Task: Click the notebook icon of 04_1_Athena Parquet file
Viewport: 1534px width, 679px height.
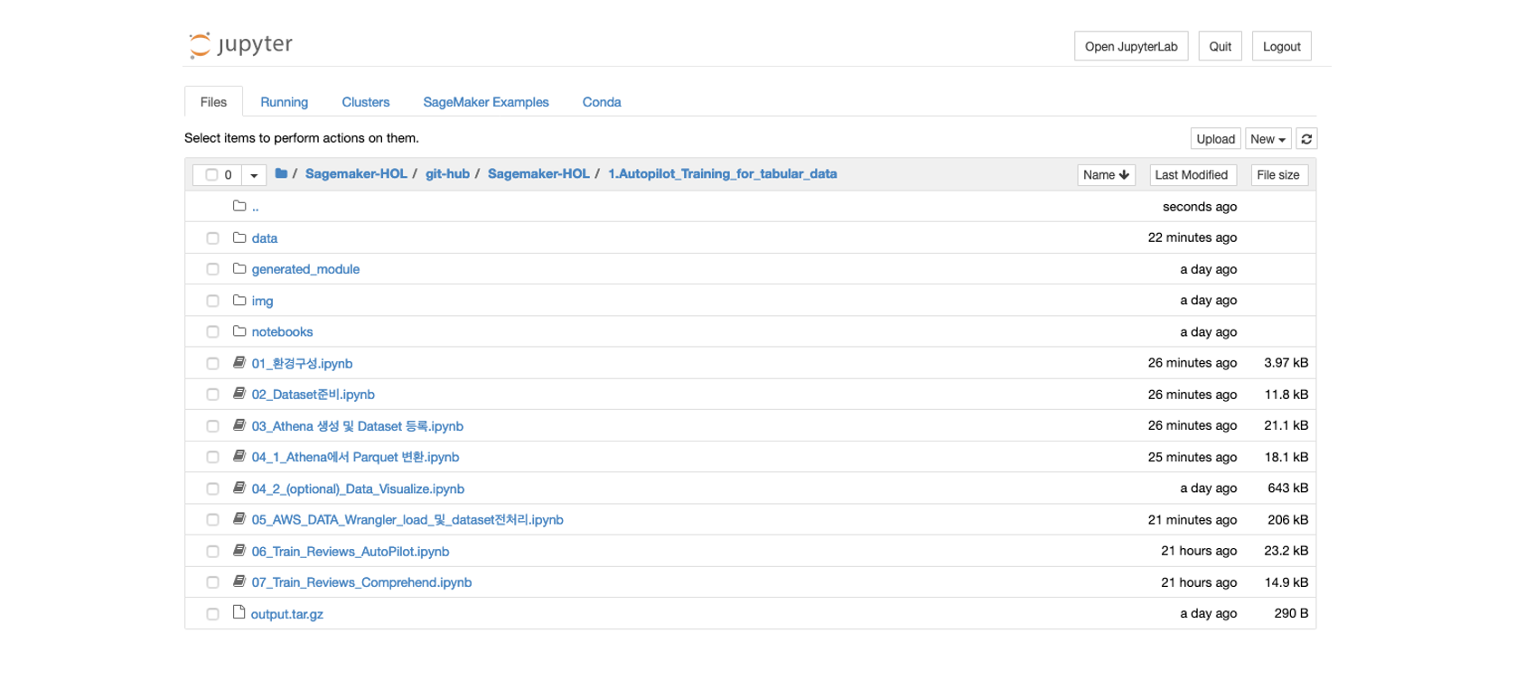Action: click(x=239, y=456)
